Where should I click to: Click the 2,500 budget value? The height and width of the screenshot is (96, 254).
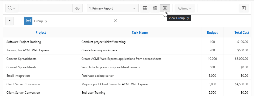click(x=212, y=93)
